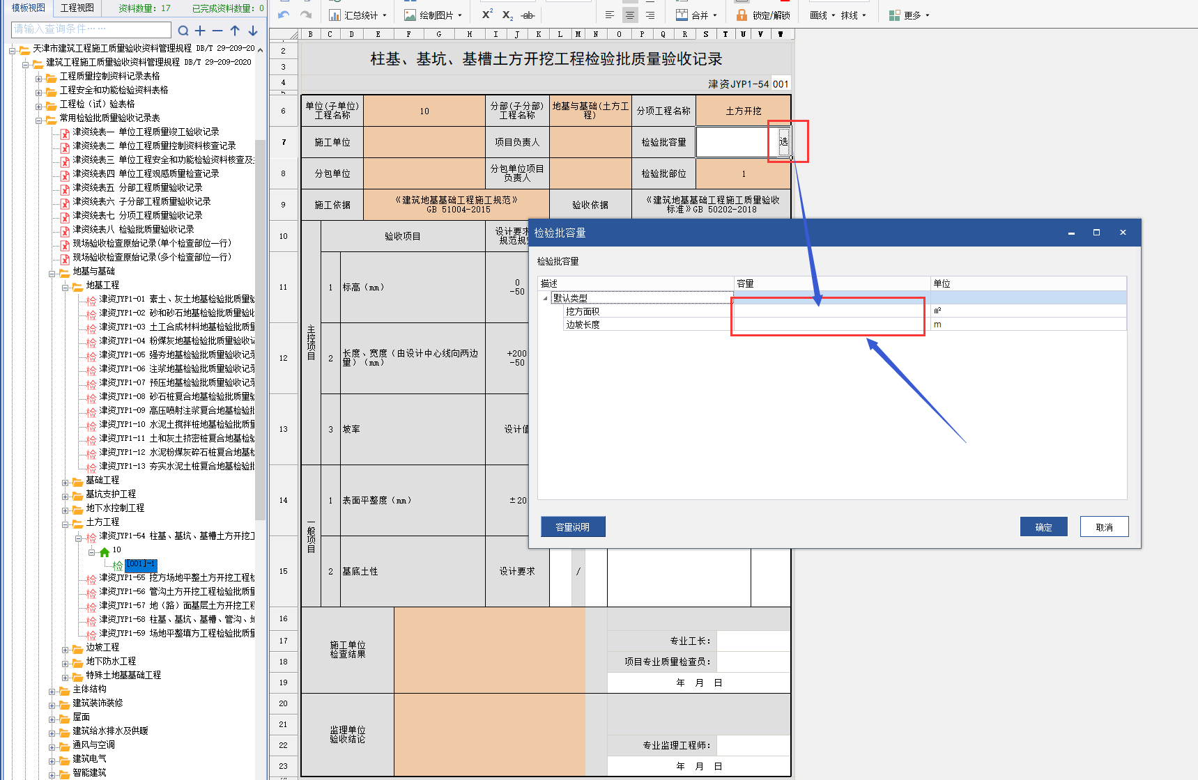Image resolution: width=1198 pixels, height=780 pixels.
Task: Click the 锁定/解锁 lock icon
Action: tap(742, 15)
